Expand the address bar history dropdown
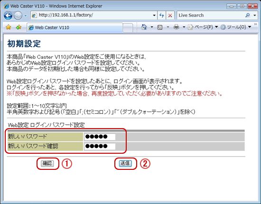The image size is (261, 204). coord(154,15)
